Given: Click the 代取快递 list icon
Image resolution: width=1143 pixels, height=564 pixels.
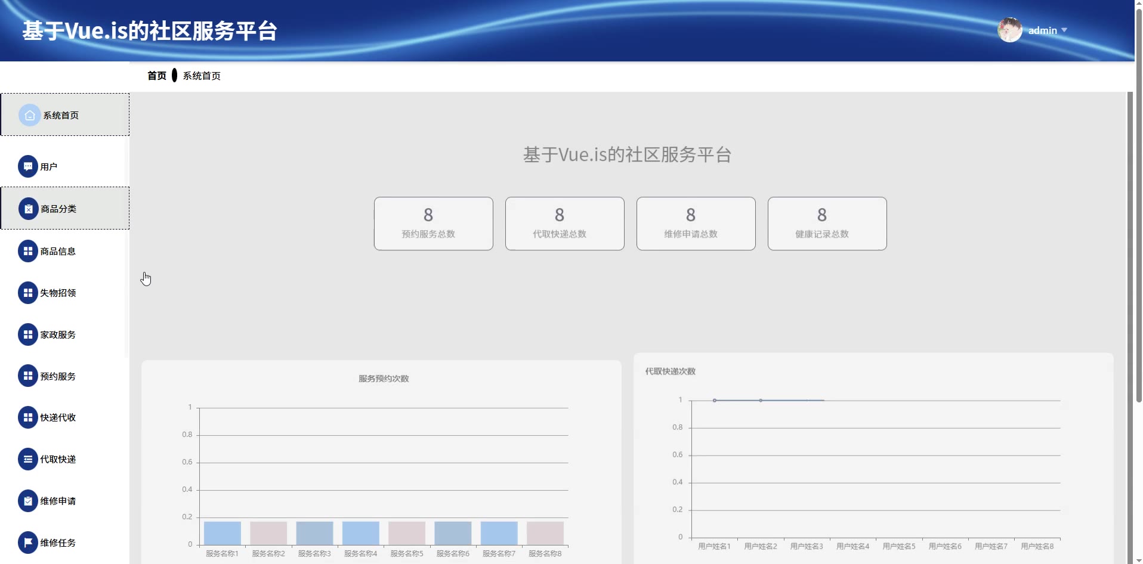Looking at the screenshot, I should coord(28,459).
